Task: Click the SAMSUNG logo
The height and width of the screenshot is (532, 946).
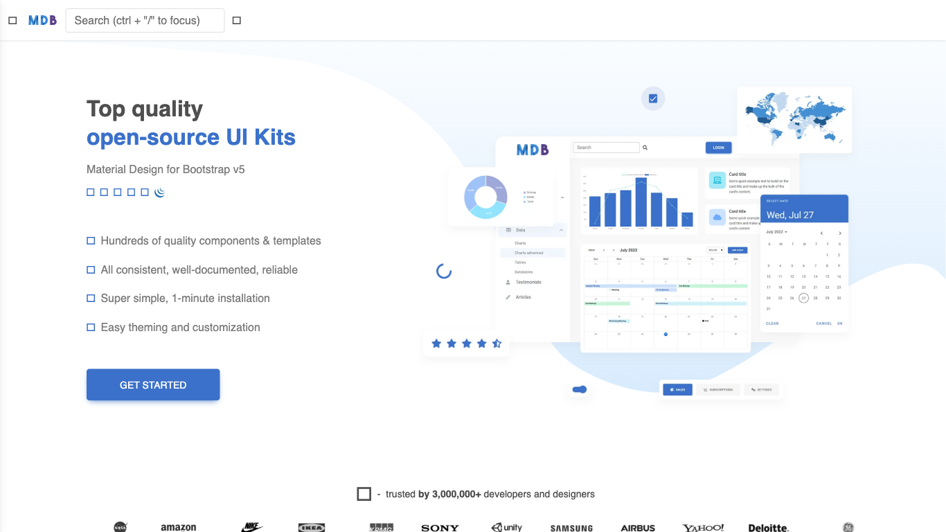Action: coord(571,528)
